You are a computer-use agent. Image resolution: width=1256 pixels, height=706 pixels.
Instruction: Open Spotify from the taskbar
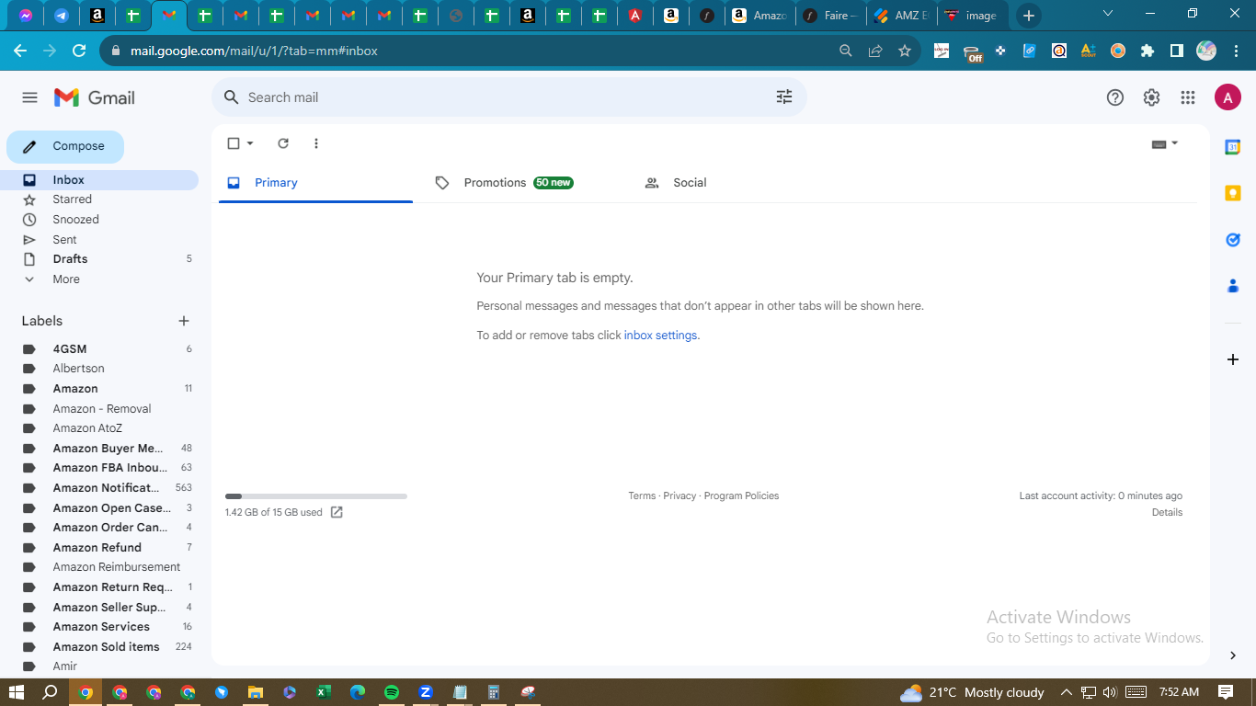(x=392, y=692)
